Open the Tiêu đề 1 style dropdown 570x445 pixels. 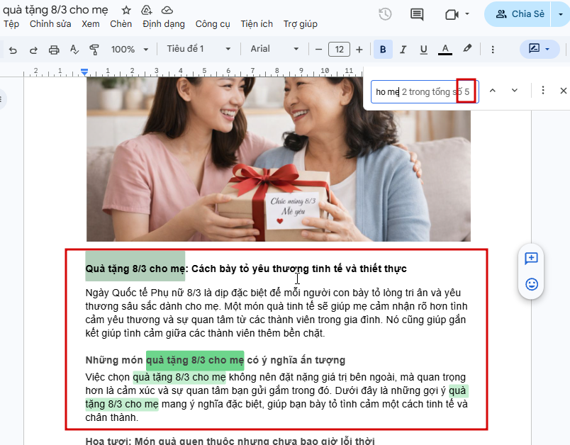(x=199, y=49)
